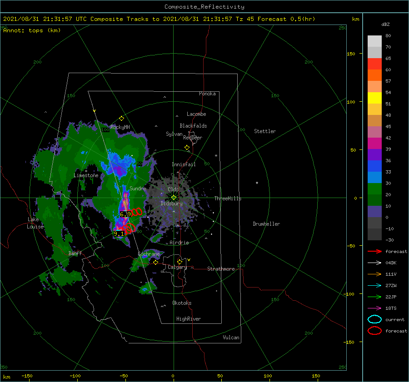409x382 pixels.
Task: Click the Sylvan label
Action: [174, 134]
